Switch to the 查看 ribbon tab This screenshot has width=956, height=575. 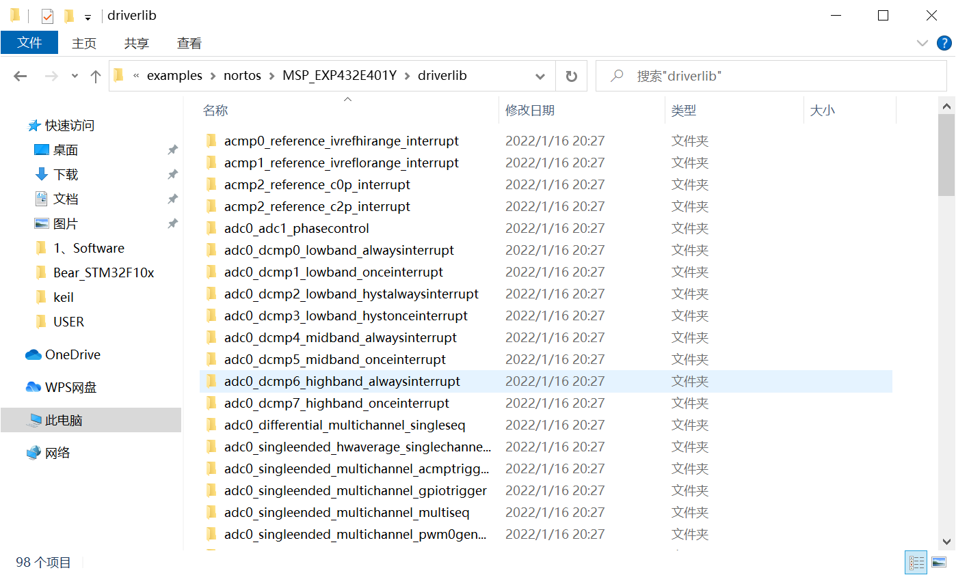tap(189, 43)
